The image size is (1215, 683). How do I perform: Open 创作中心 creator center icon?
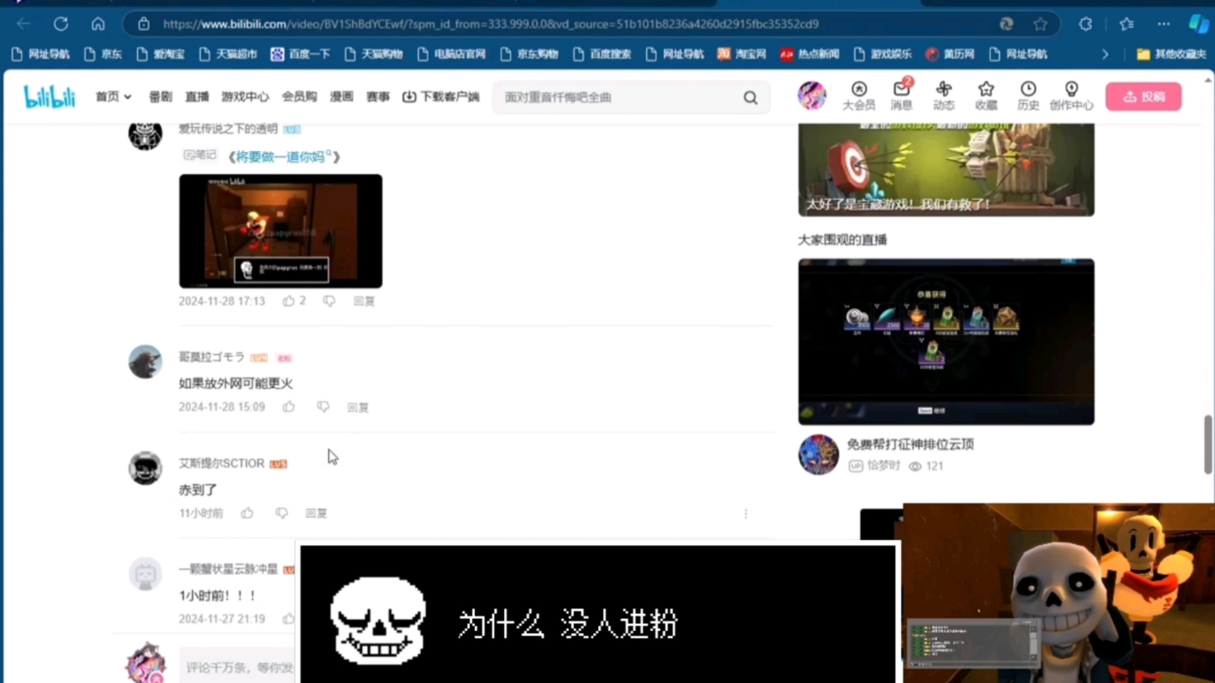(1071, 96)
